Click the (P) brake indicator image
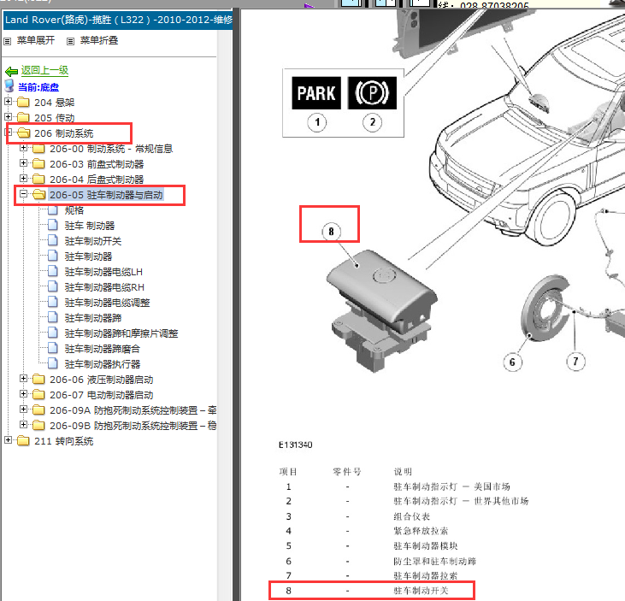This screenshot has width=625, height=601. 372,93
